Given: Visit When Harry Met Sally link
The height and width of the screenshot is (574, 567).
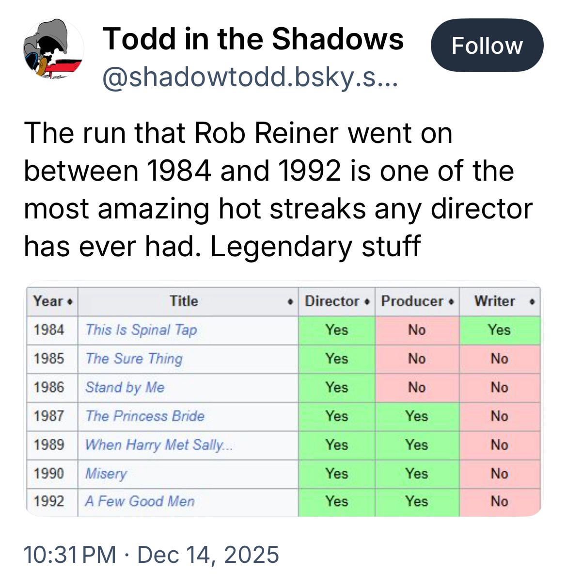Looking at the screenshot, I should [x=158, y=445].
